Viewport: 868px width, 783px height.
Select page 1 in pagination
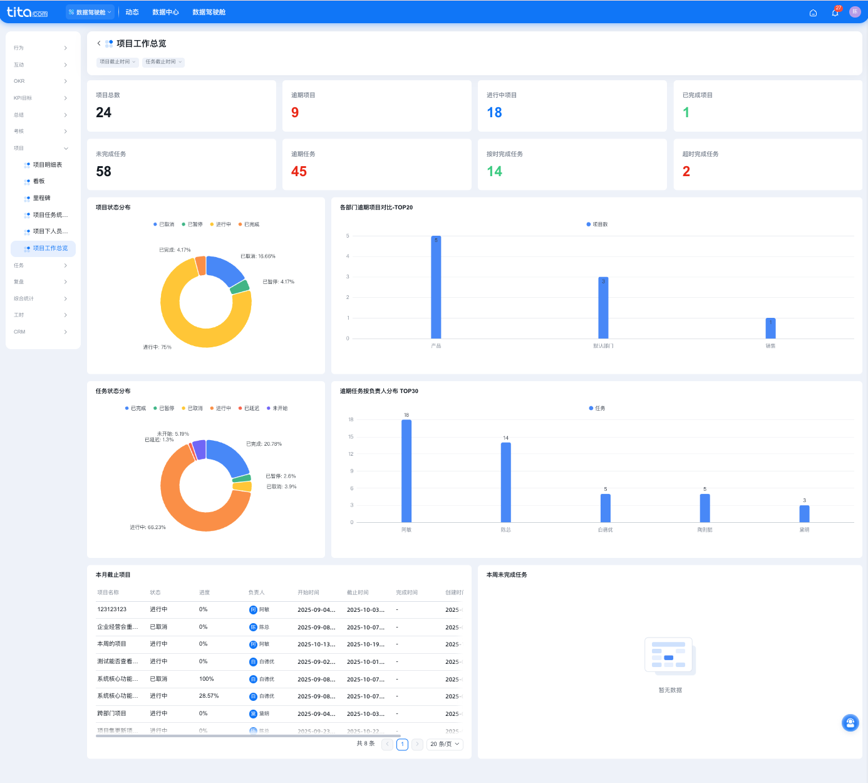point(402,744)
